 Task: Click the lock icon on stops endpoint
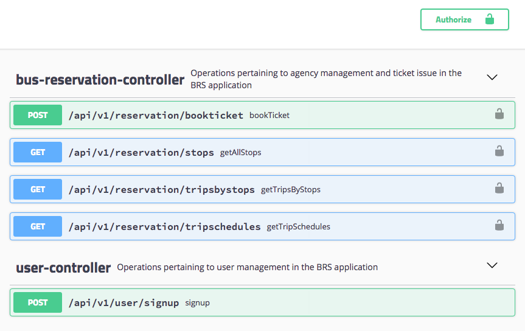499,151
